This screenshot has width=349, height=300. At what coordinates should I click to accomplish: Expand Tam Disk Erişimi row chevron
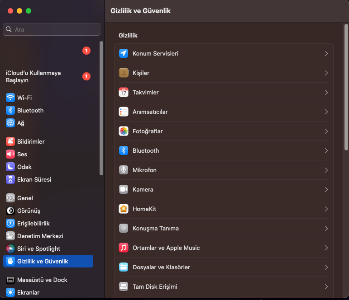pos(326,286)
